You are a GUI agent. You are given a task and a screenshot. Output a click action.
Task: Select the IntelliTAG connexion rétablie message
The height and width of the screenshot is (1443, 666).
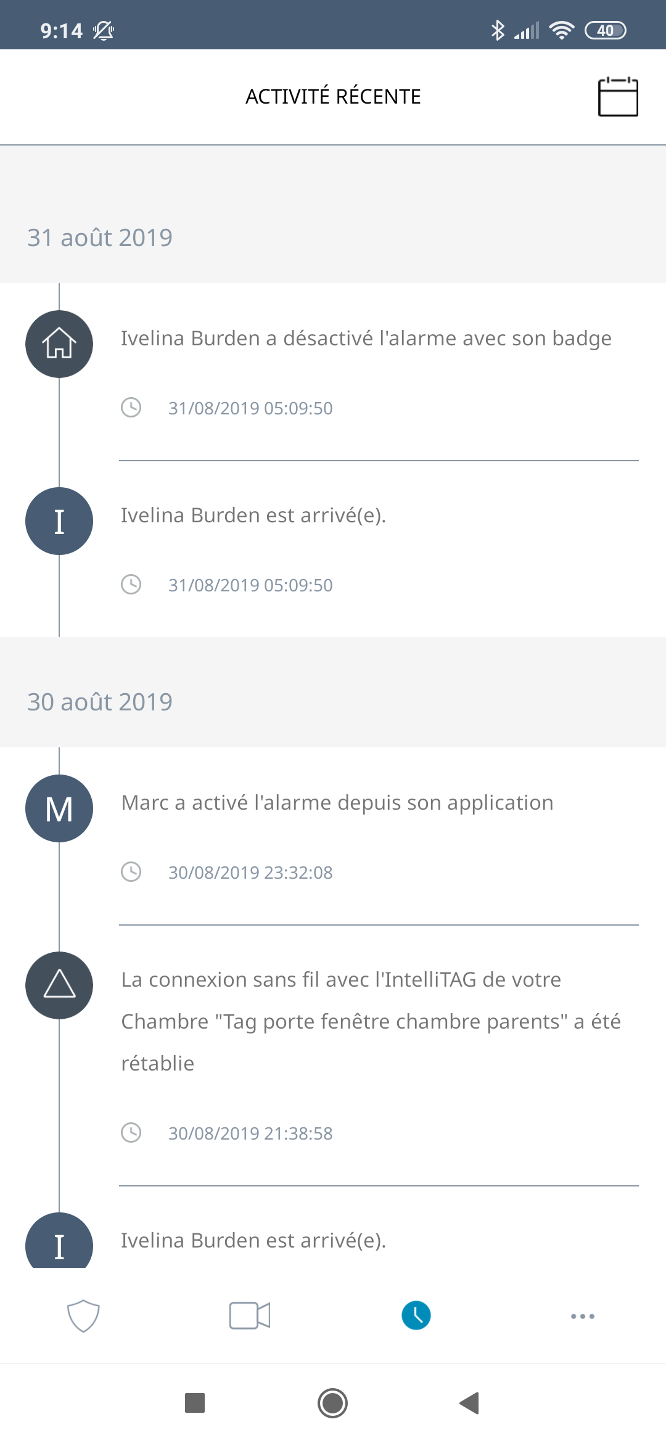(x=370, y=1021)
